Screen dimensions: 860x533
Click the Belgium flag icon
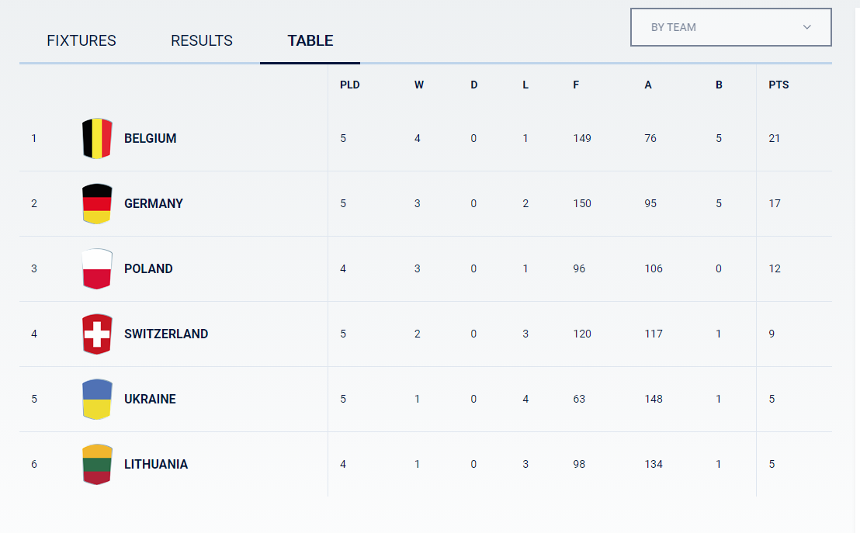[x=97, y=139]
